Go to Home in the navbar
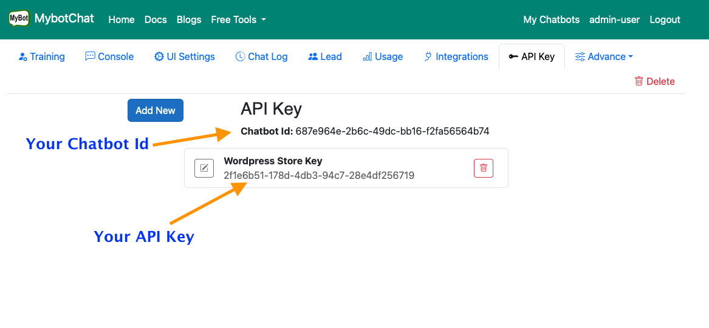The image size is (709, 328). pyautogui.click(x=122, y=20)
